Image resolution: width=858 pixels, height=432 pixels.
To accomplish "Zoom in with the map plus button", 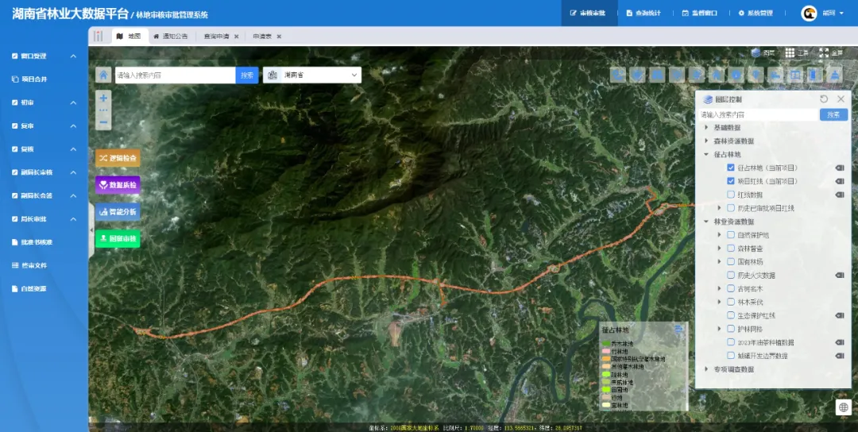I will (103, 98).
